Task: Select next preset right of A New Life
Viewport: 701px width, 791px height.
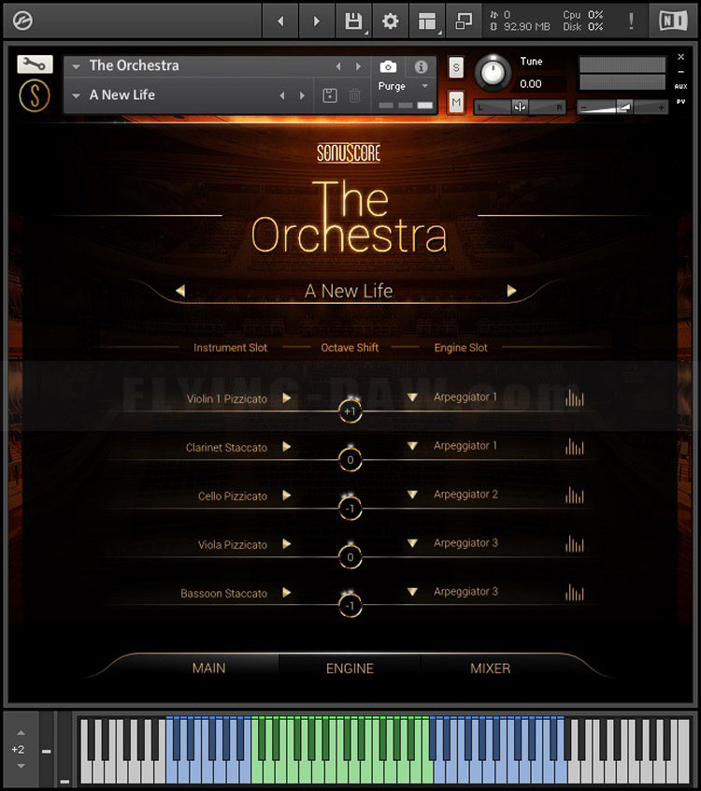Action: point(511,291)
